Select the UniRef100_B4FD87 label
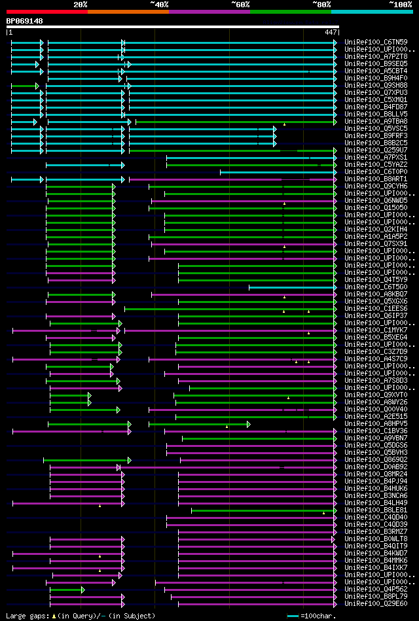 coord(376,107)
